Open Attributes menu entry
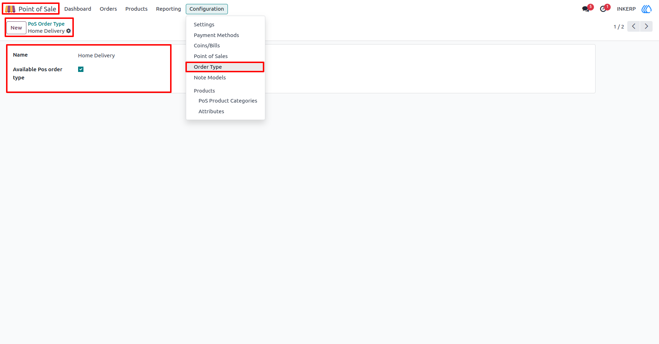This screenshot has height=344, width=659. click(x=225, y=111)
